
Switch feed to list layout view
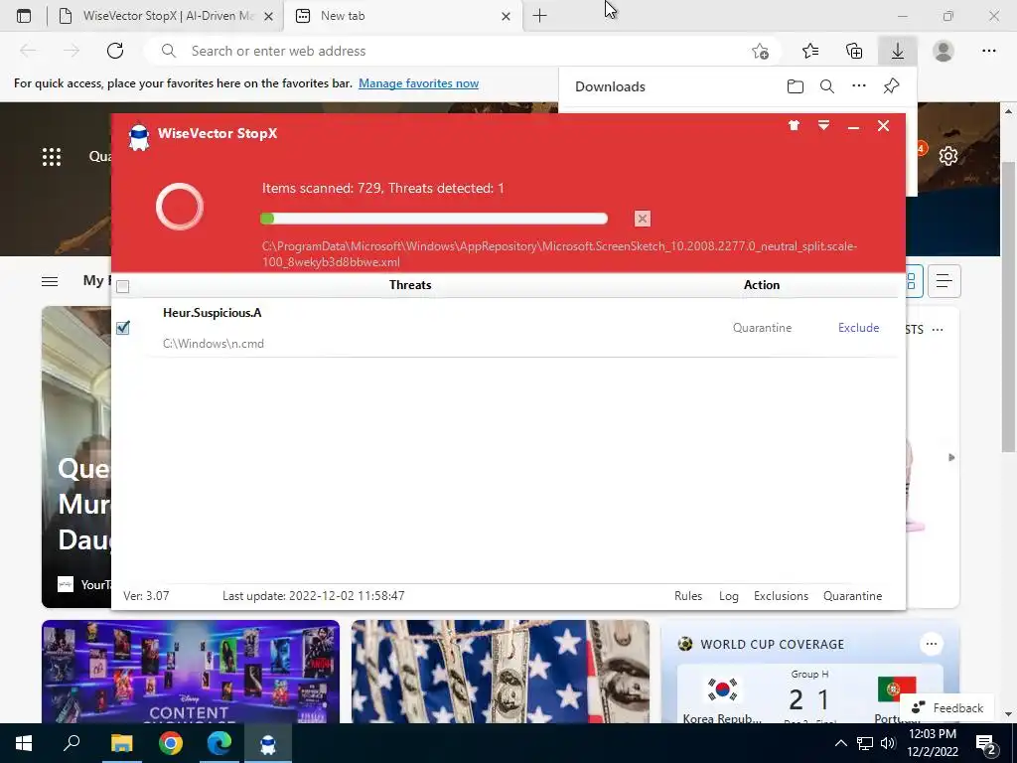click(944, 281)
